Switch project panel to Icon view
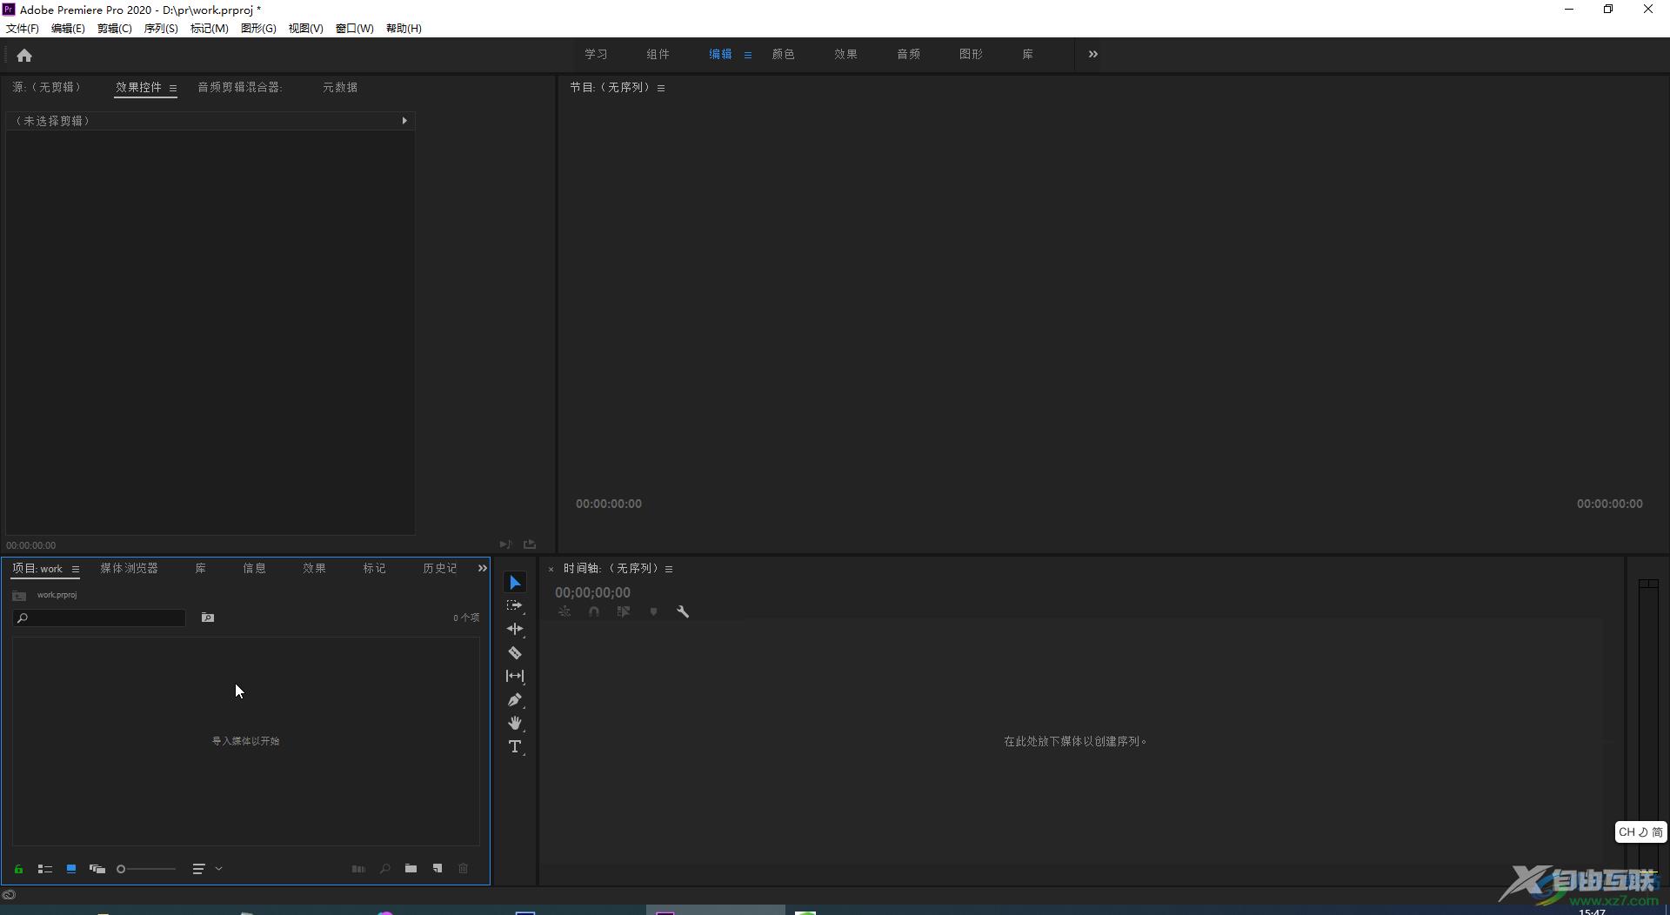Image resolution: width=1670 pixels, height=915 pixels. 71,869
